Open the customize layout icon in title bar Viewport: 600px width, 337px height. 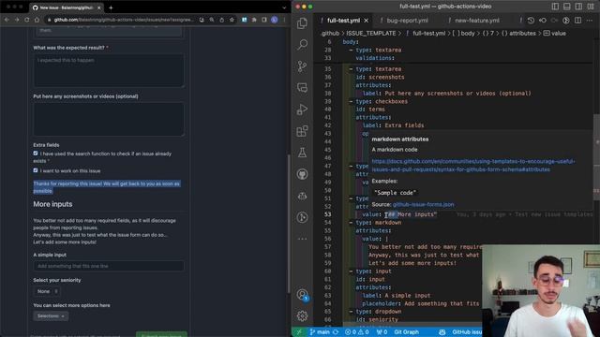pos(591,7)
